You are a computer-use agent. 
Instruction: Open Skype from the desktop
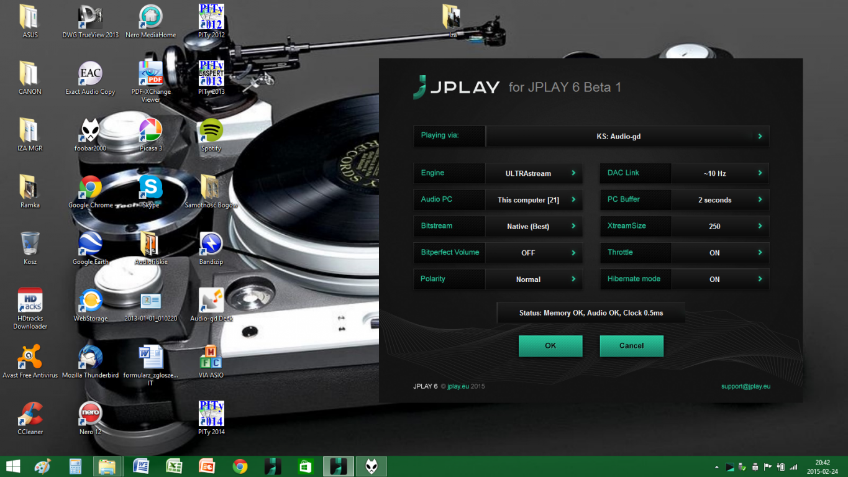(x=150, y=191)
